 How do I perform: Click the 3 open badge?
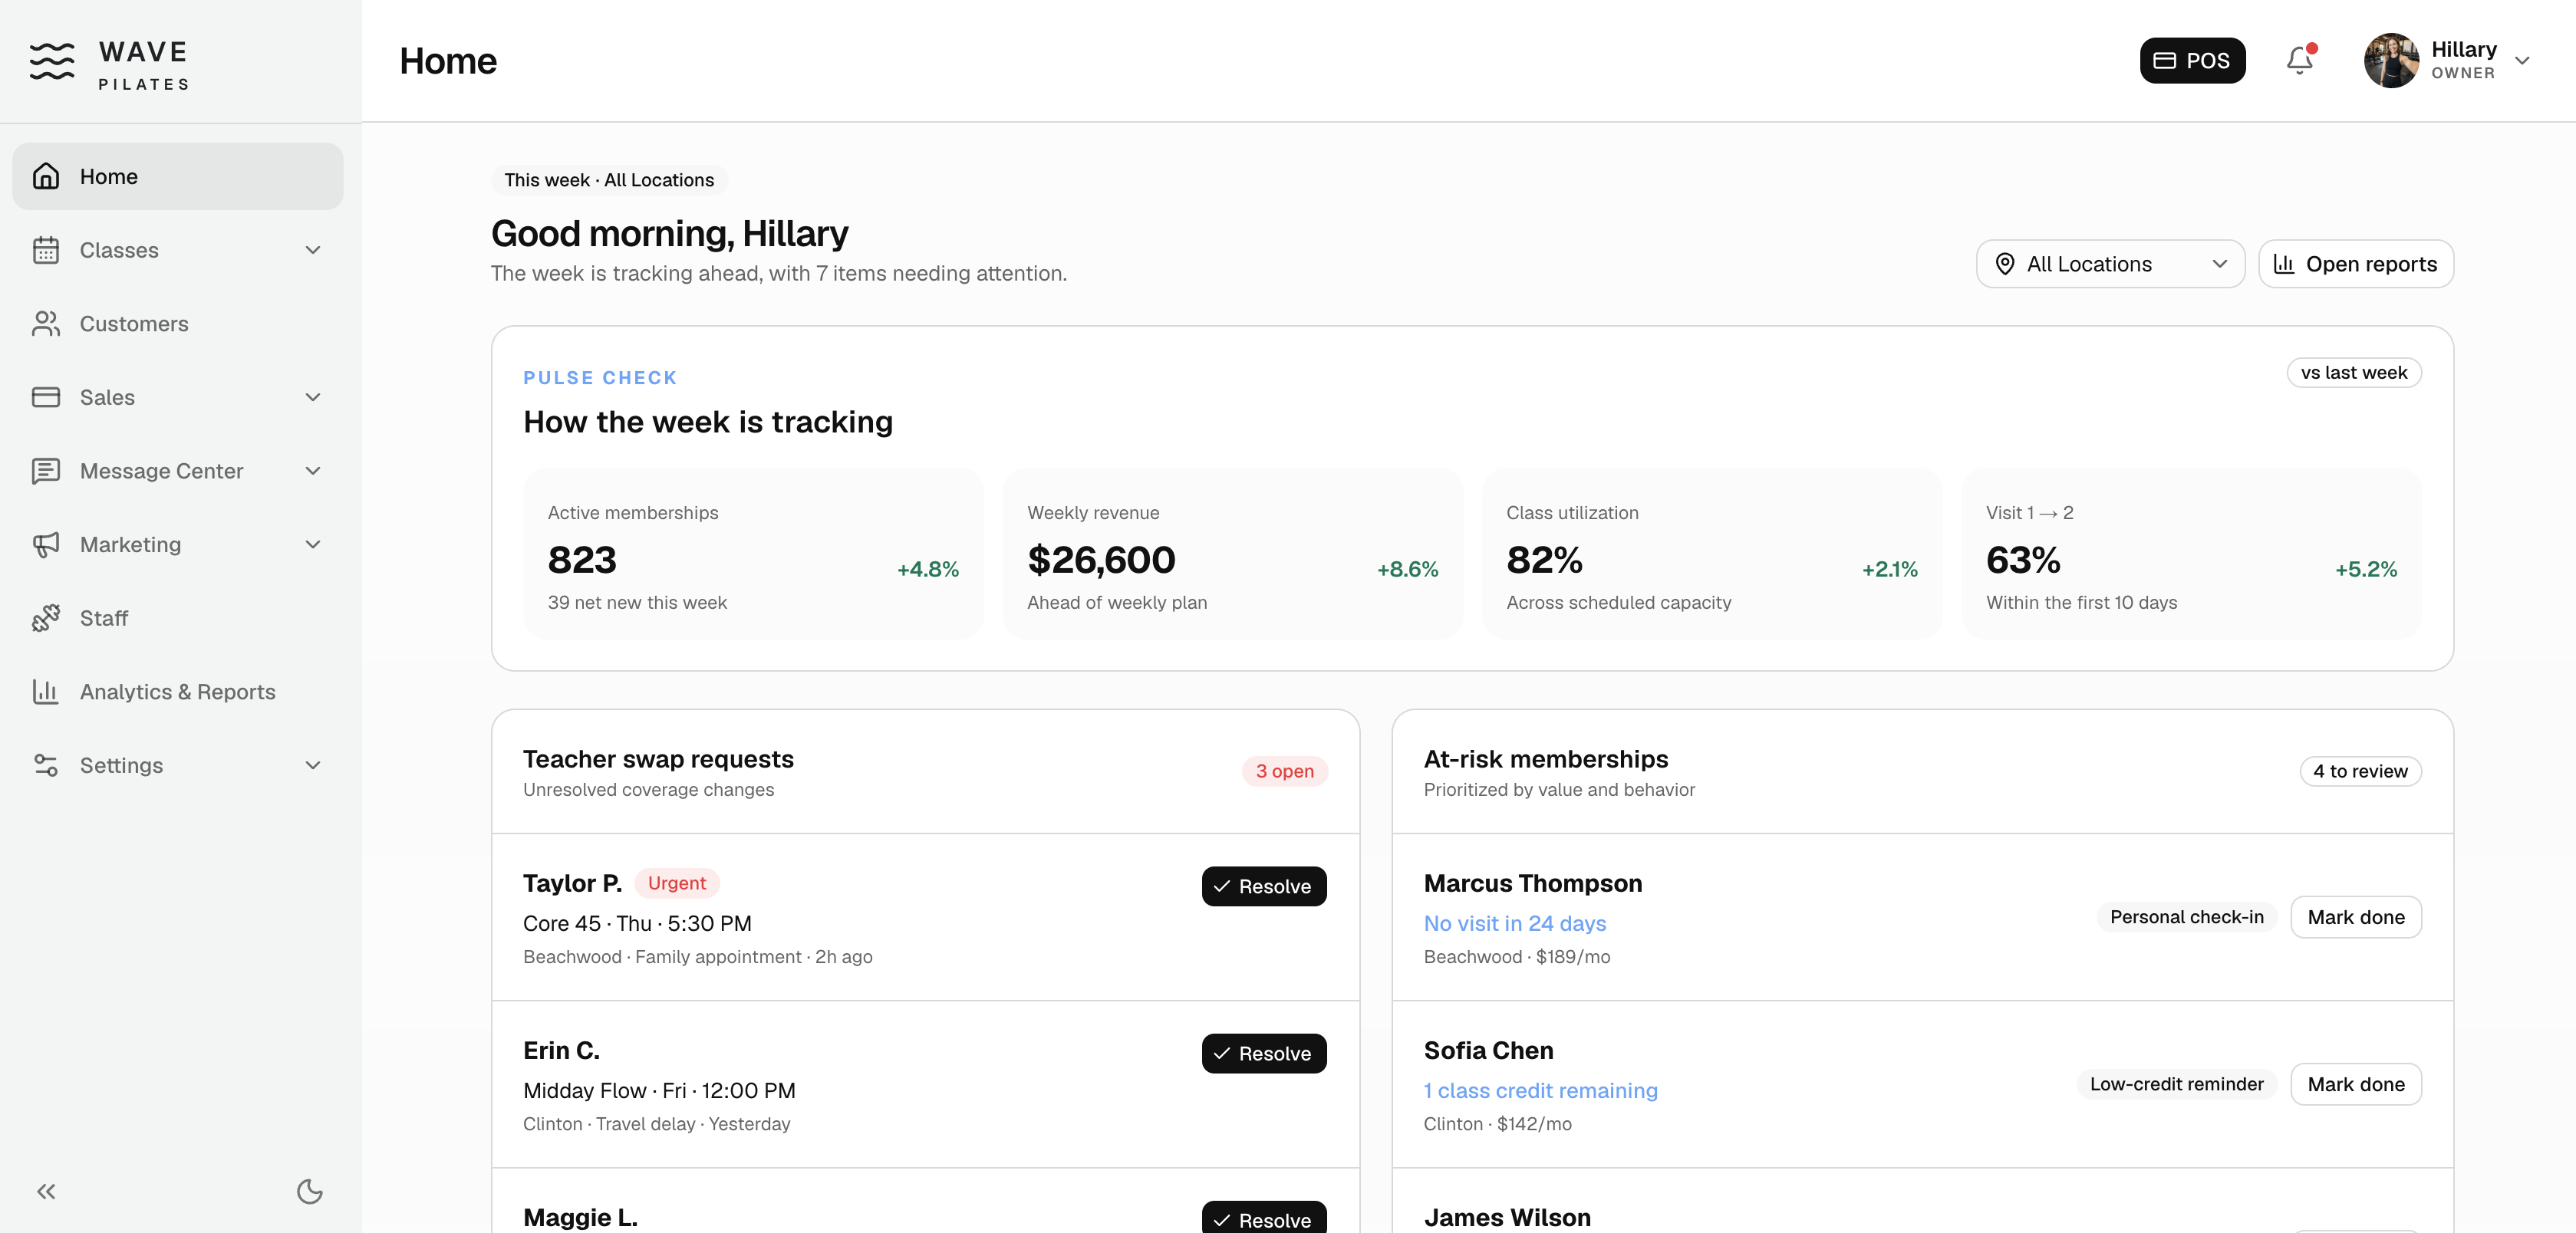click(1284, 771)
